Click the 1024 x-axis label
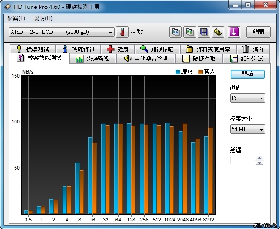Viewport: 280px width, 229px height. coord(170,220)
